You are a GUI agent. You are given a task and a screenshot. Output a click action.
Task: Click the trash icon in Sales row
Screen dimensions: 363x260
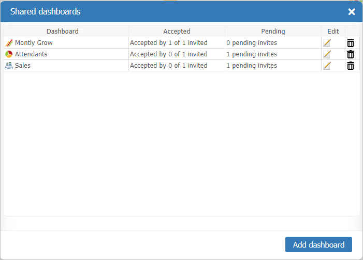[x=351, y=66]
